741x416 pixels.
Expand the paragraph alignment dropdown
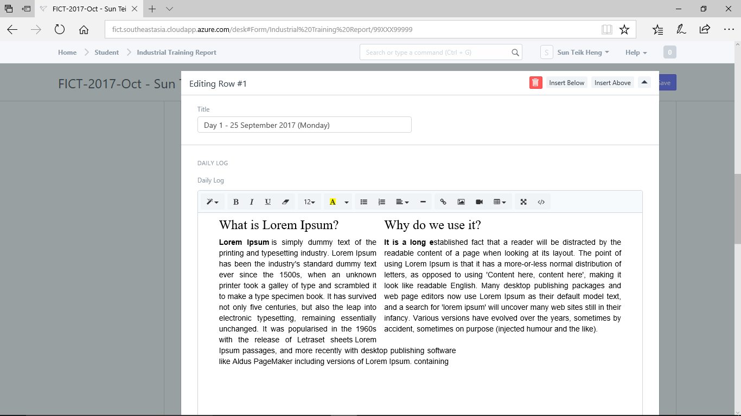[402, 201]
